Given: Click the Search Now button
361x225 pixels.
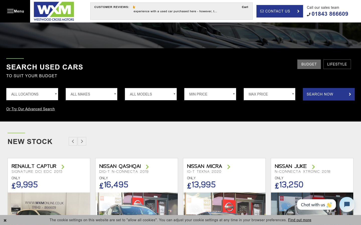Looking at the screenshot, I should point(329,94).
